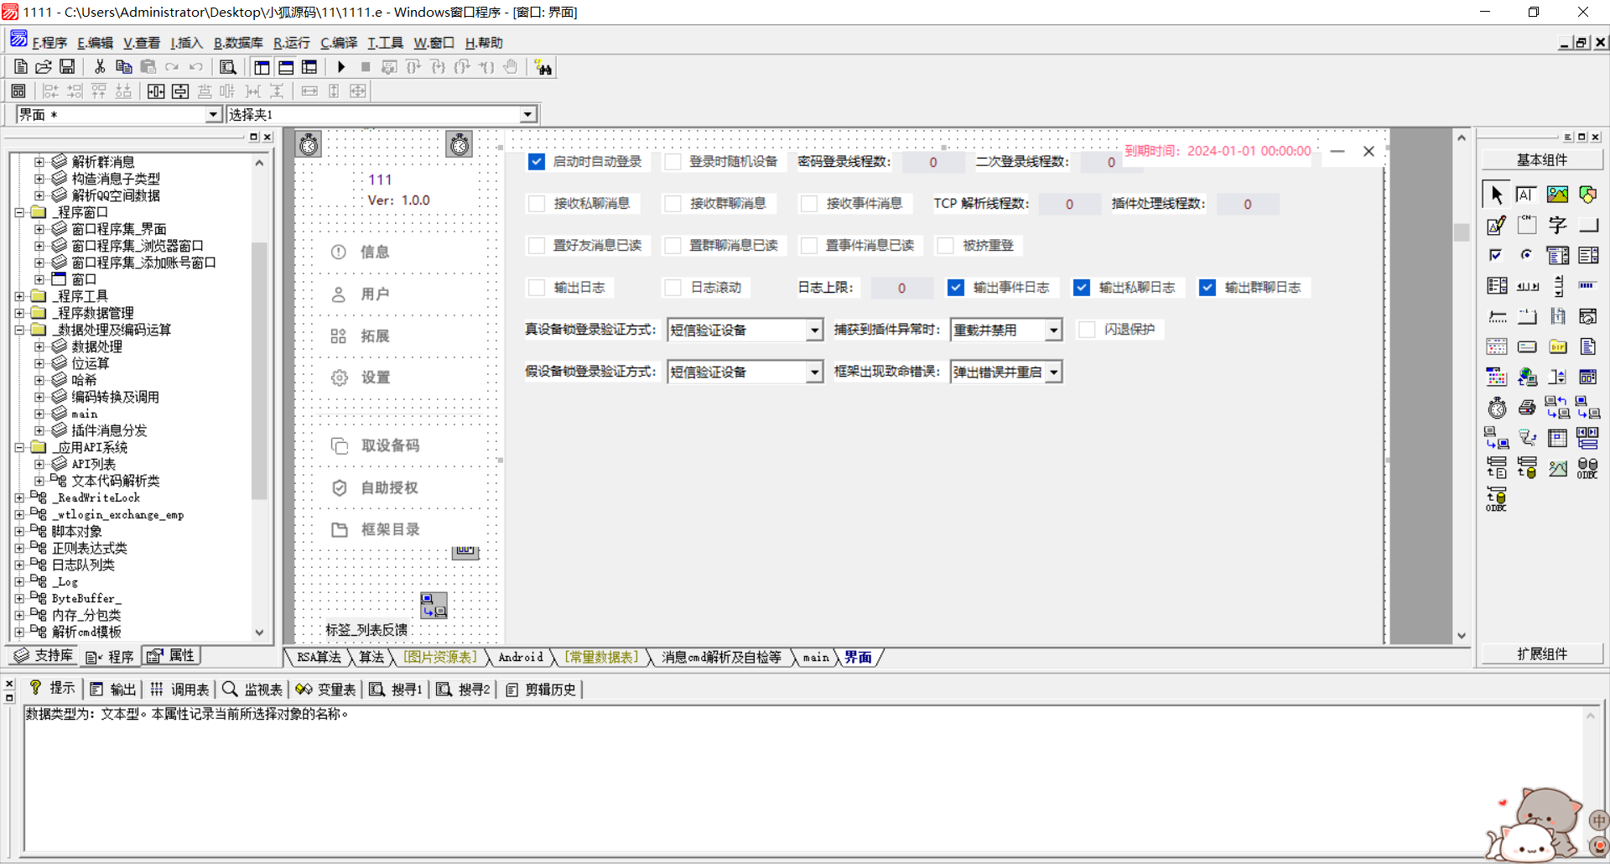Click the 扩展组件 button

tap(1541, 654)
